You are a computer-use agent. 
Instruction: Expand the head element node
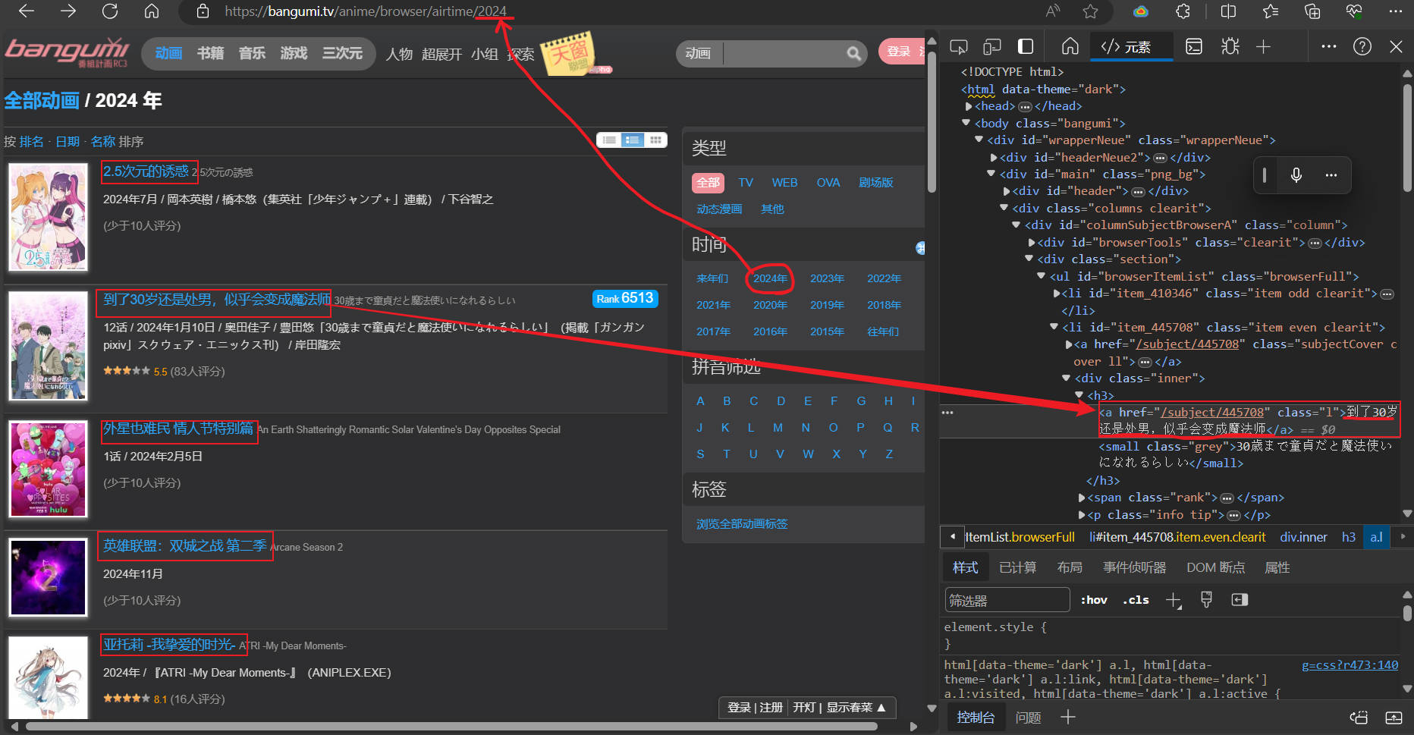coord(969,106)
